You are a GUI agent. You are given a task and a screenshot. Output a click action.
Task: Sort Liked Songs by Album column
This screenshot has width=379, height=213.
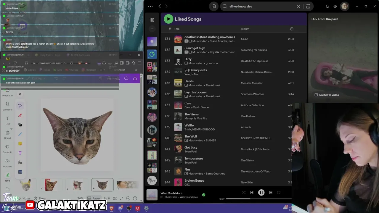(245, 29)
